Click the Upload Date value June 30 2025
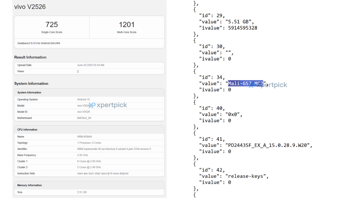 90,65
